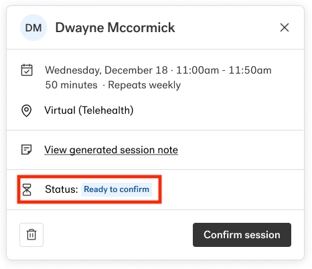Click the Virtual (Telehealth) location text
The width and height of the screenshot is (312, 269).
tap(89, 110)
